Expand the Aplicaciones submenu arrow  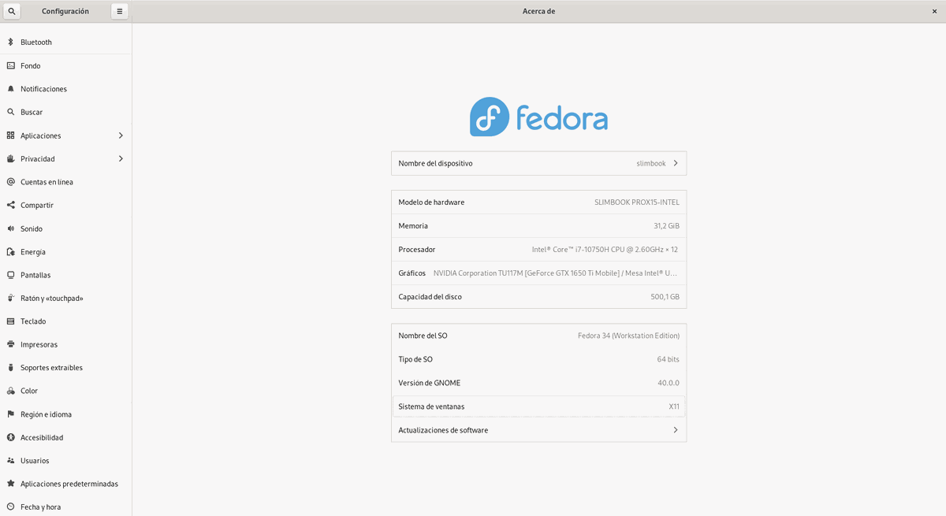point(121,135)
